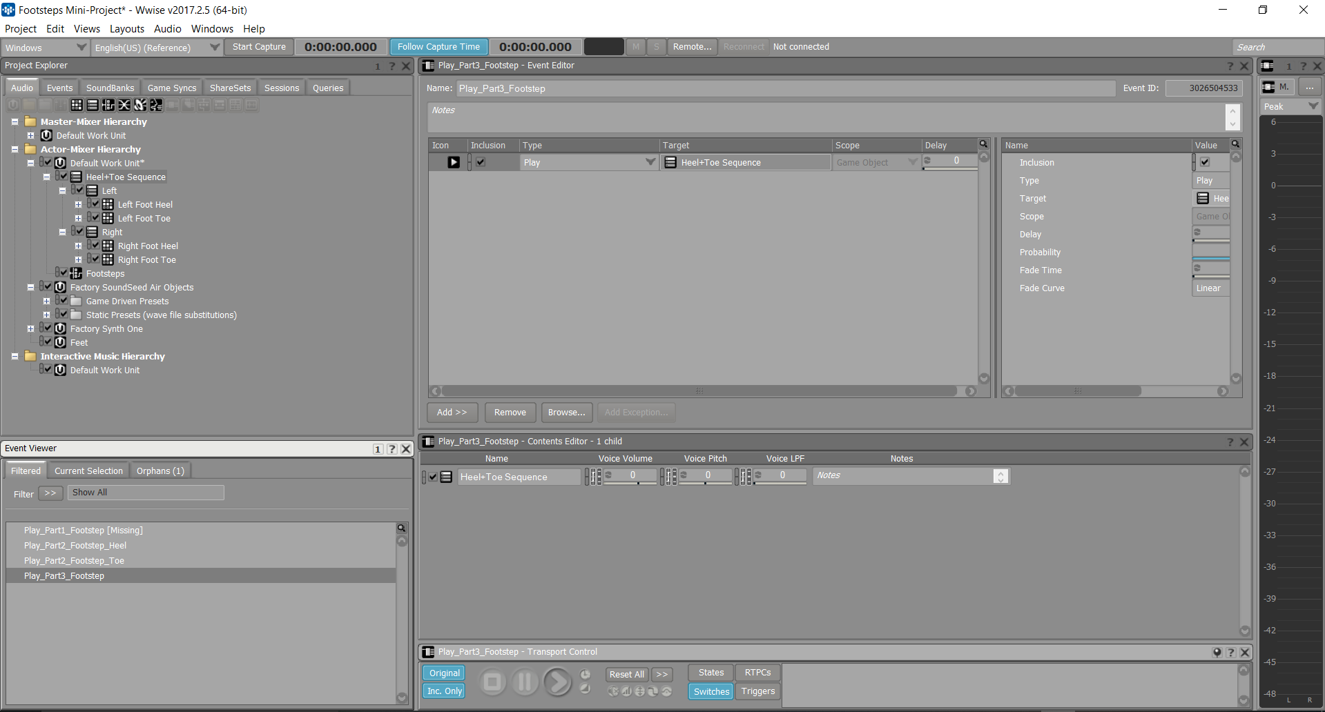Open help for the Event Editor panel
The width and height of the screenshot is (1325, 712).
(1230, 66)
